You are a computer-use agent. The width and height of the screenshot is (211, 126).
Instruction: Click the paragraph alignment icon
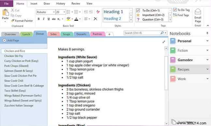[x=86, y=19]
